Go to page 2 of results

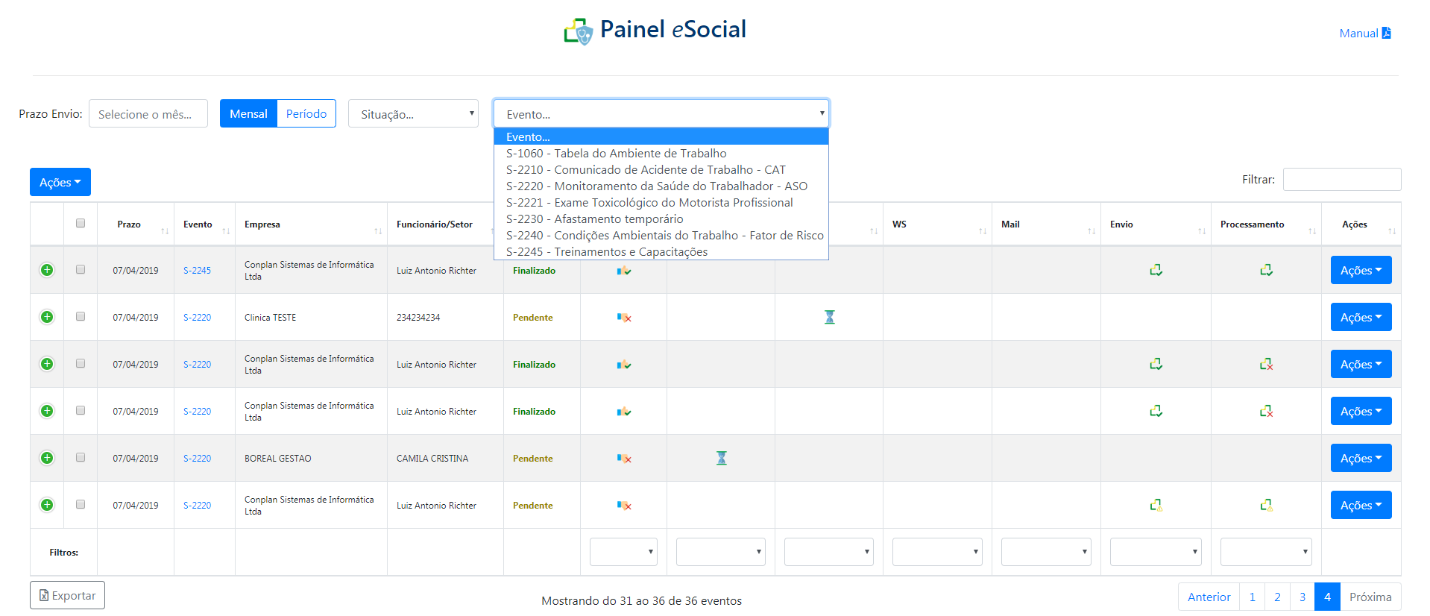(x=1277, y=597)
